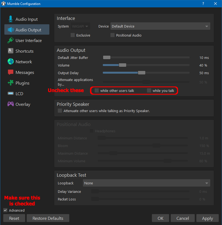Click the Messages speech bubble icon
The width and height of the screenshot is (222, 225).
click(11, 72)
